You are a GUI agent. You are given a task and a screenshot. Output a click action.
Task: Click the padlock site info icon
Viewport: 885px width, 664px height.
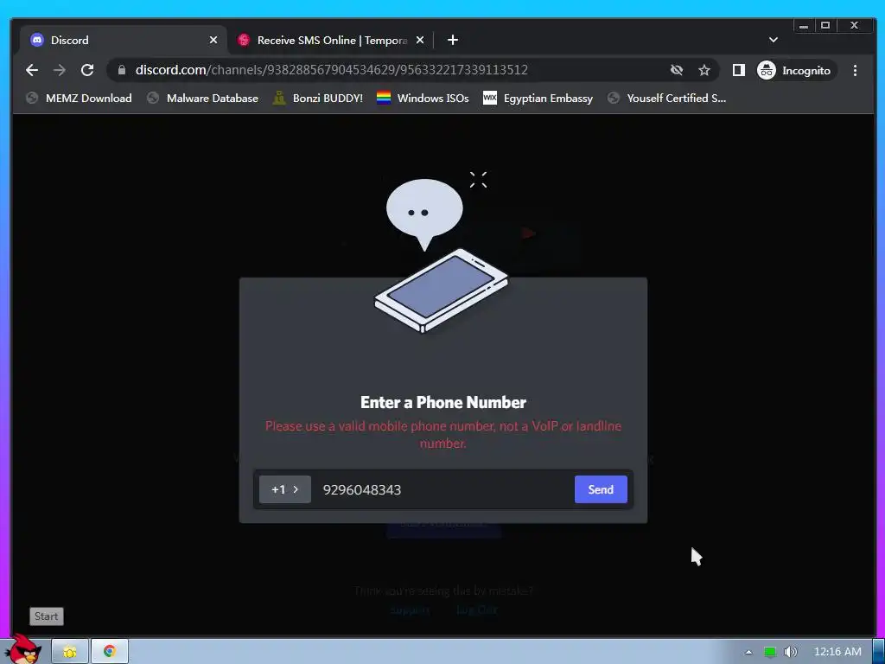tap(121, 70)
